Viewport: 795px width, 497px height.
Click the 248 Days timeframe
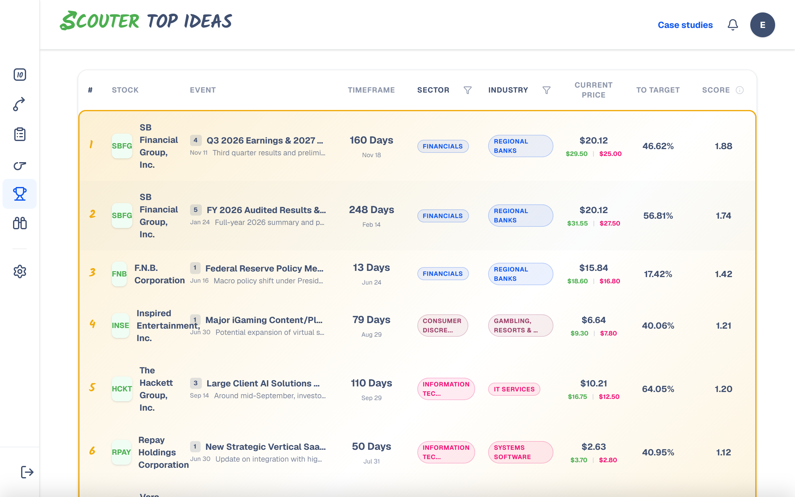tap(371, 210)
